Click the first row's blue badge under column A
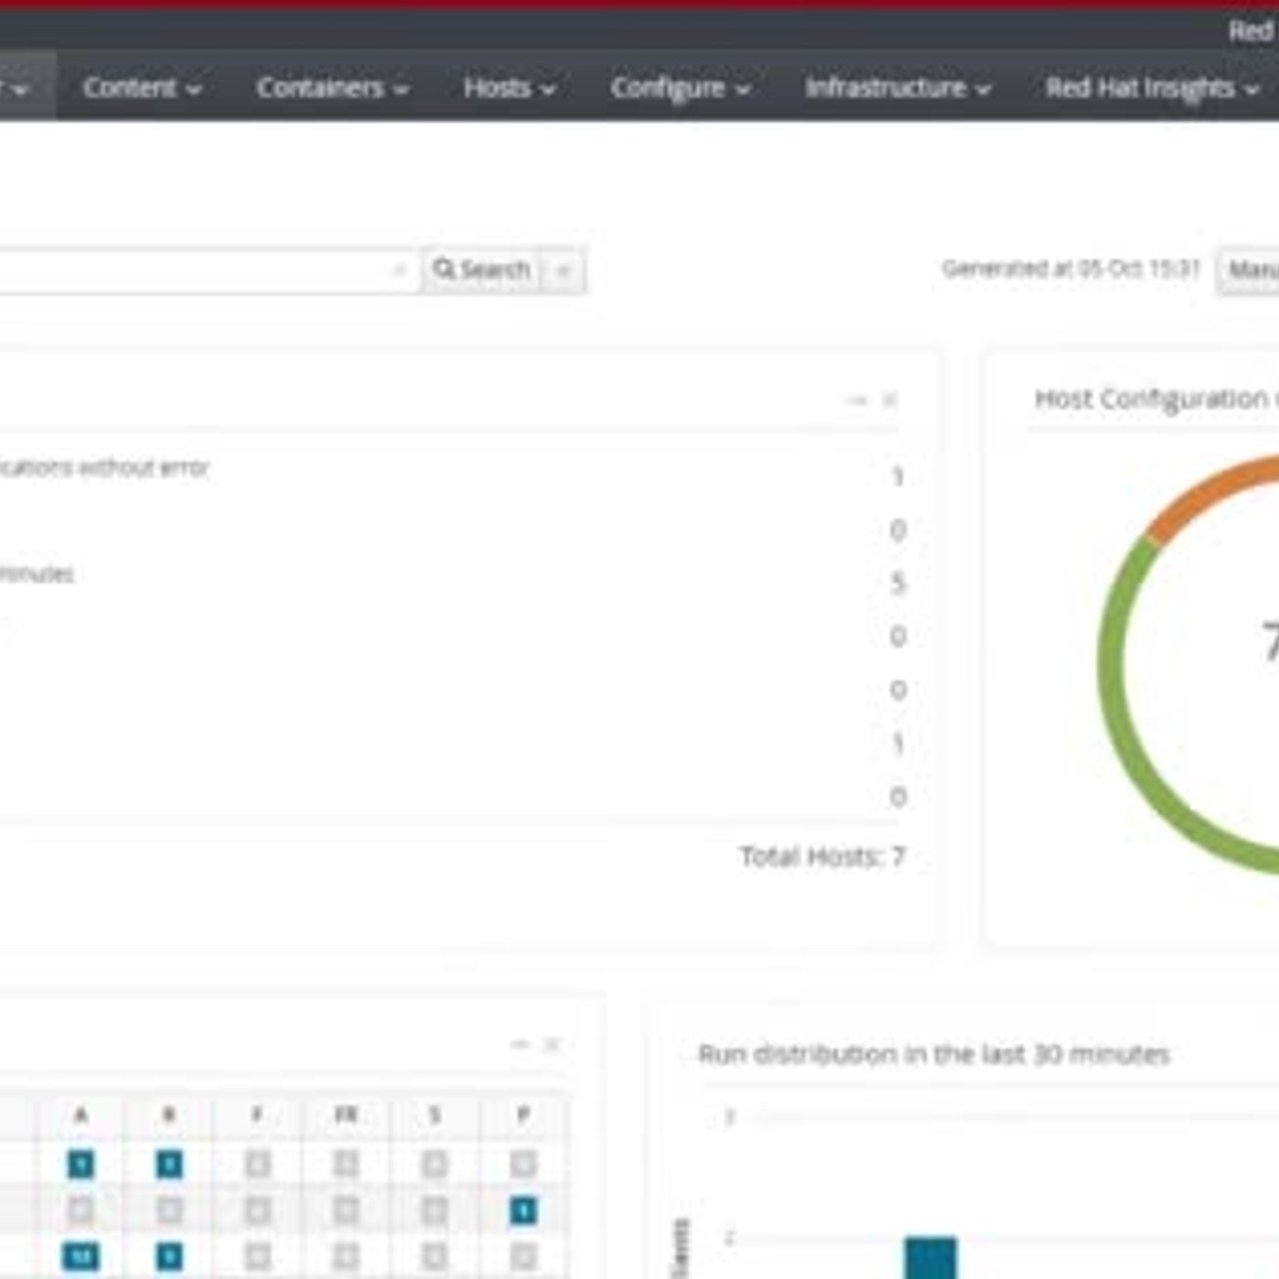The height and width of the screenshot is (1279, 1279). click(x=80, y=1164)
